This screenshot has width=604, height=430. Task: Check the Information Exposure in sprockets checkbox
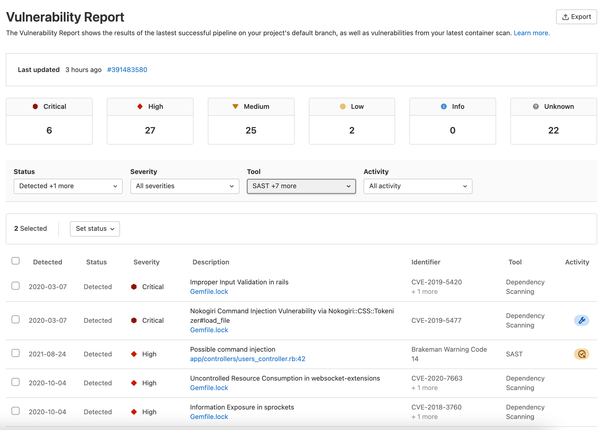coord(16,411)
